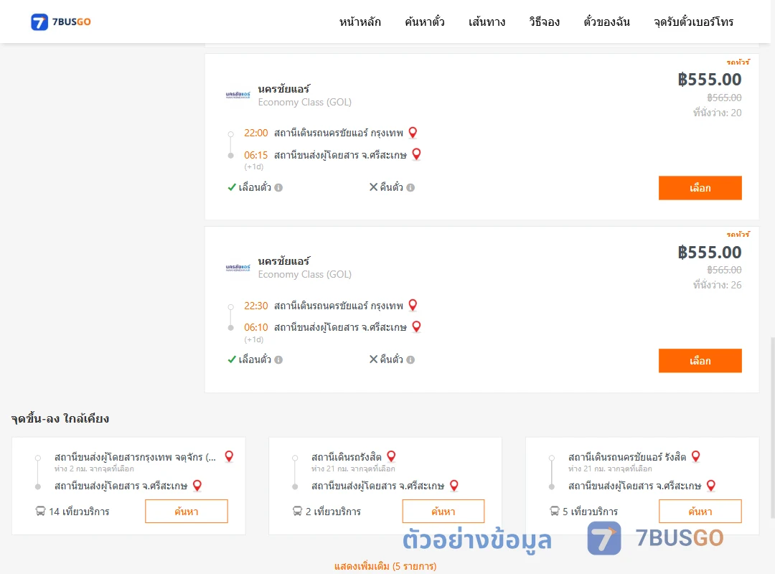Click 14 เที่ยวบริการ text

click(x=79, y=511)
